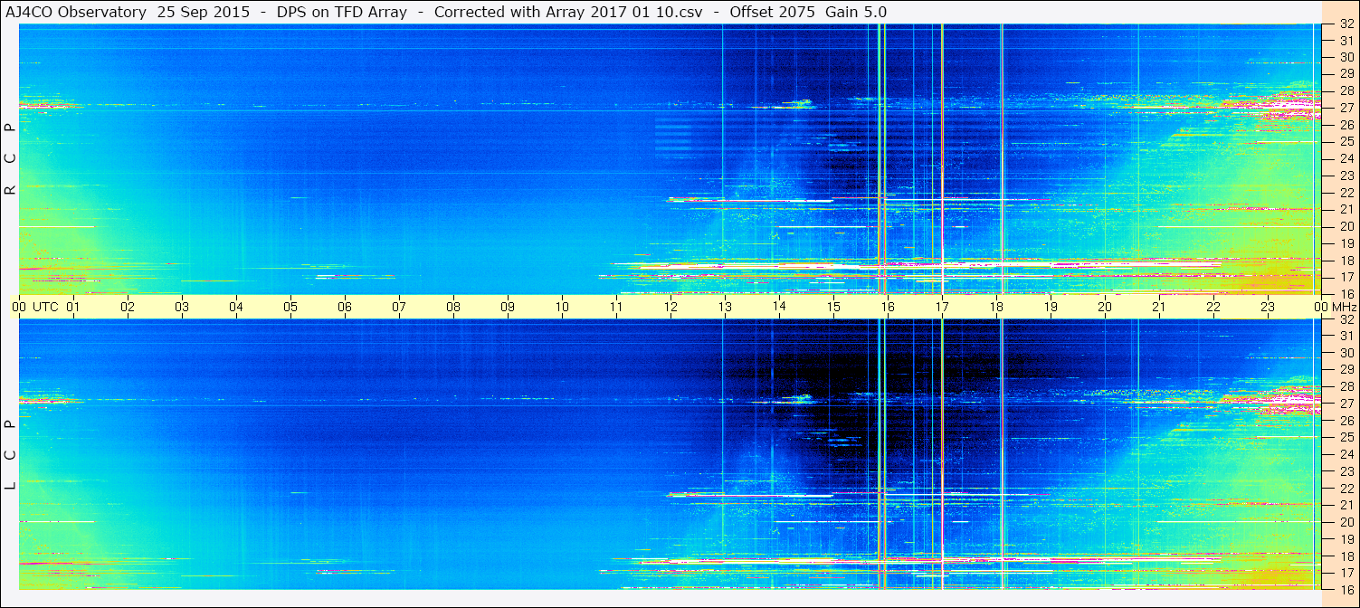Select the 05 hour marker on time axis
The height and width of the screenshot is (608, 1360).
(290, 307)
